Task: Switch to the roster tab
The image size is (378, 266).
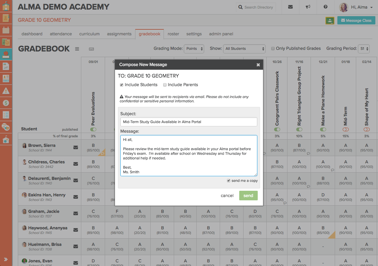Action: pos(173,34)
